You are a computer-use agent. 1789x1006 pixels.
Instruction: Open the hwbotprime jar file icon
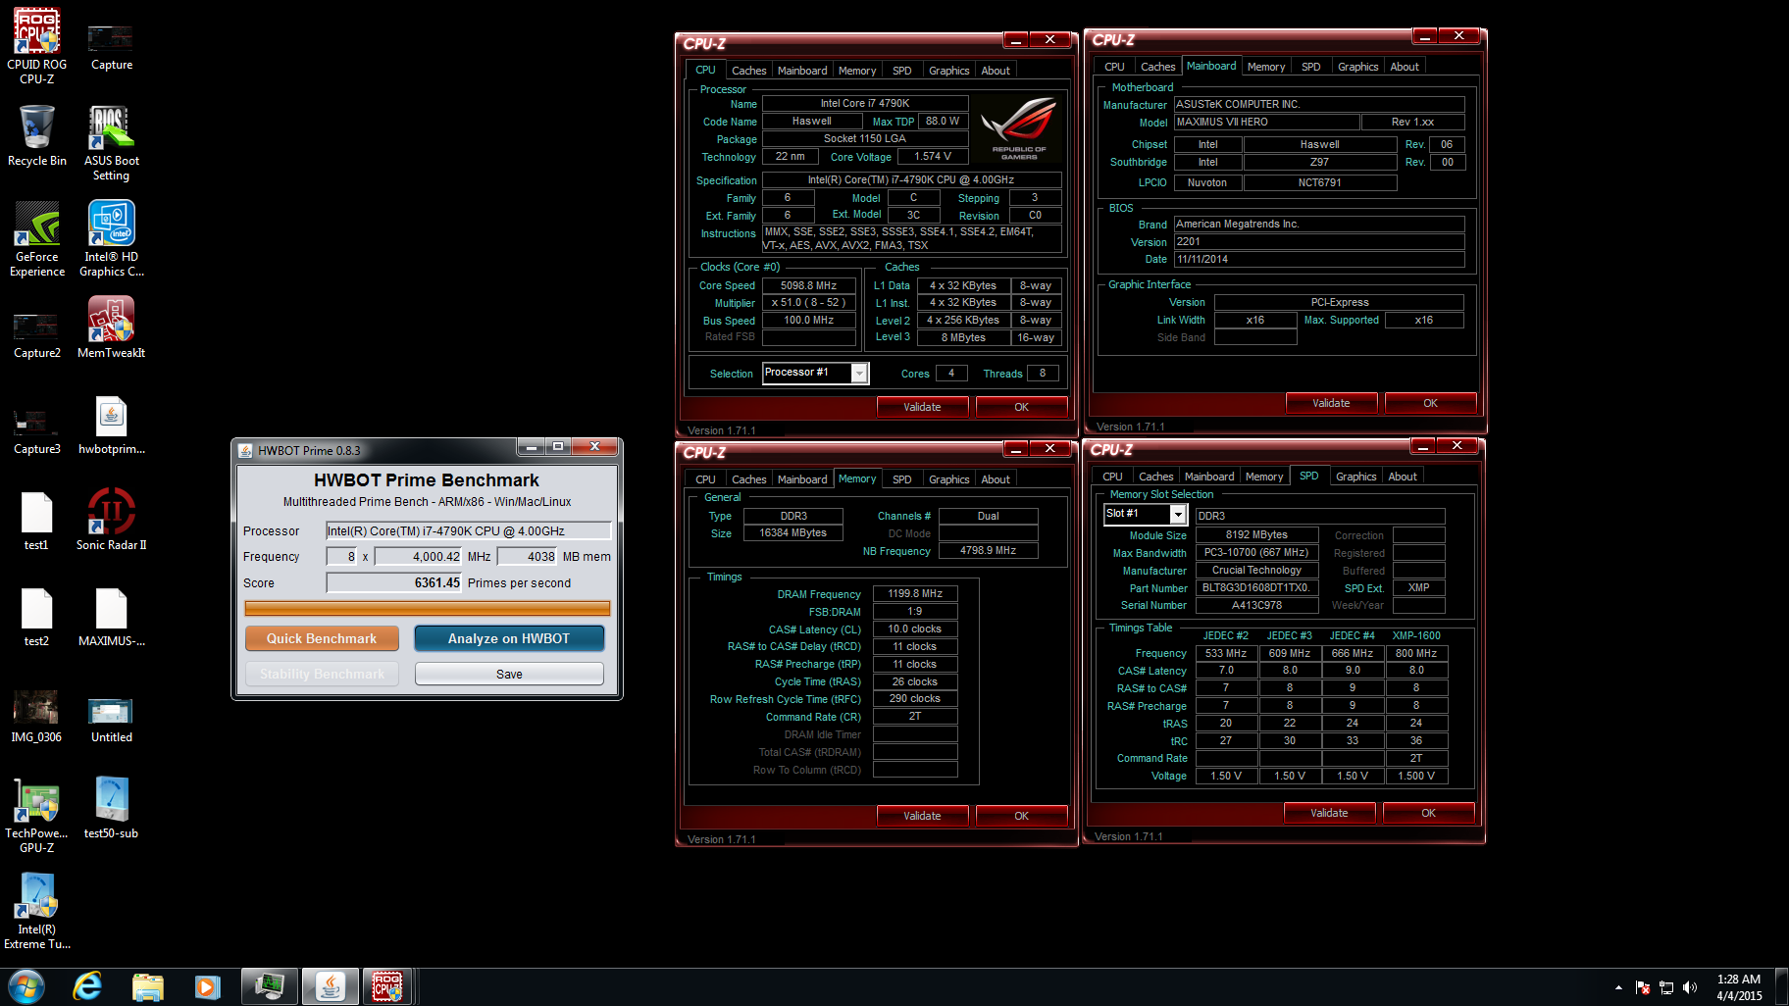pyautogui.click(x=112, y=425)
